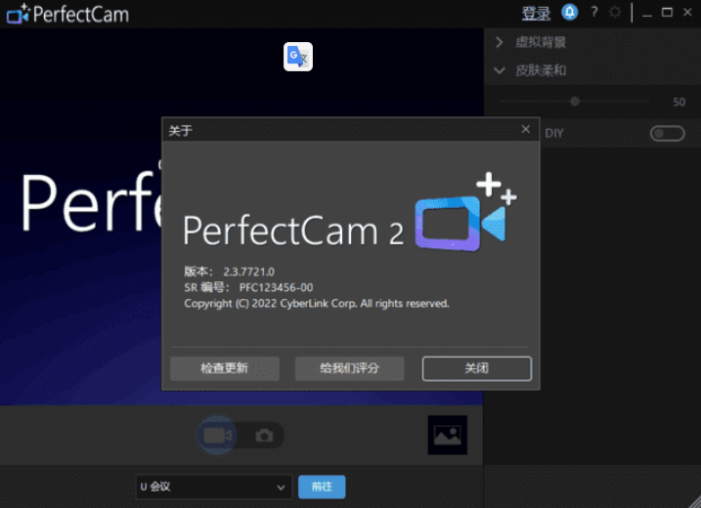Click the version number 2.3.7721.0

(x=248, y=272)
